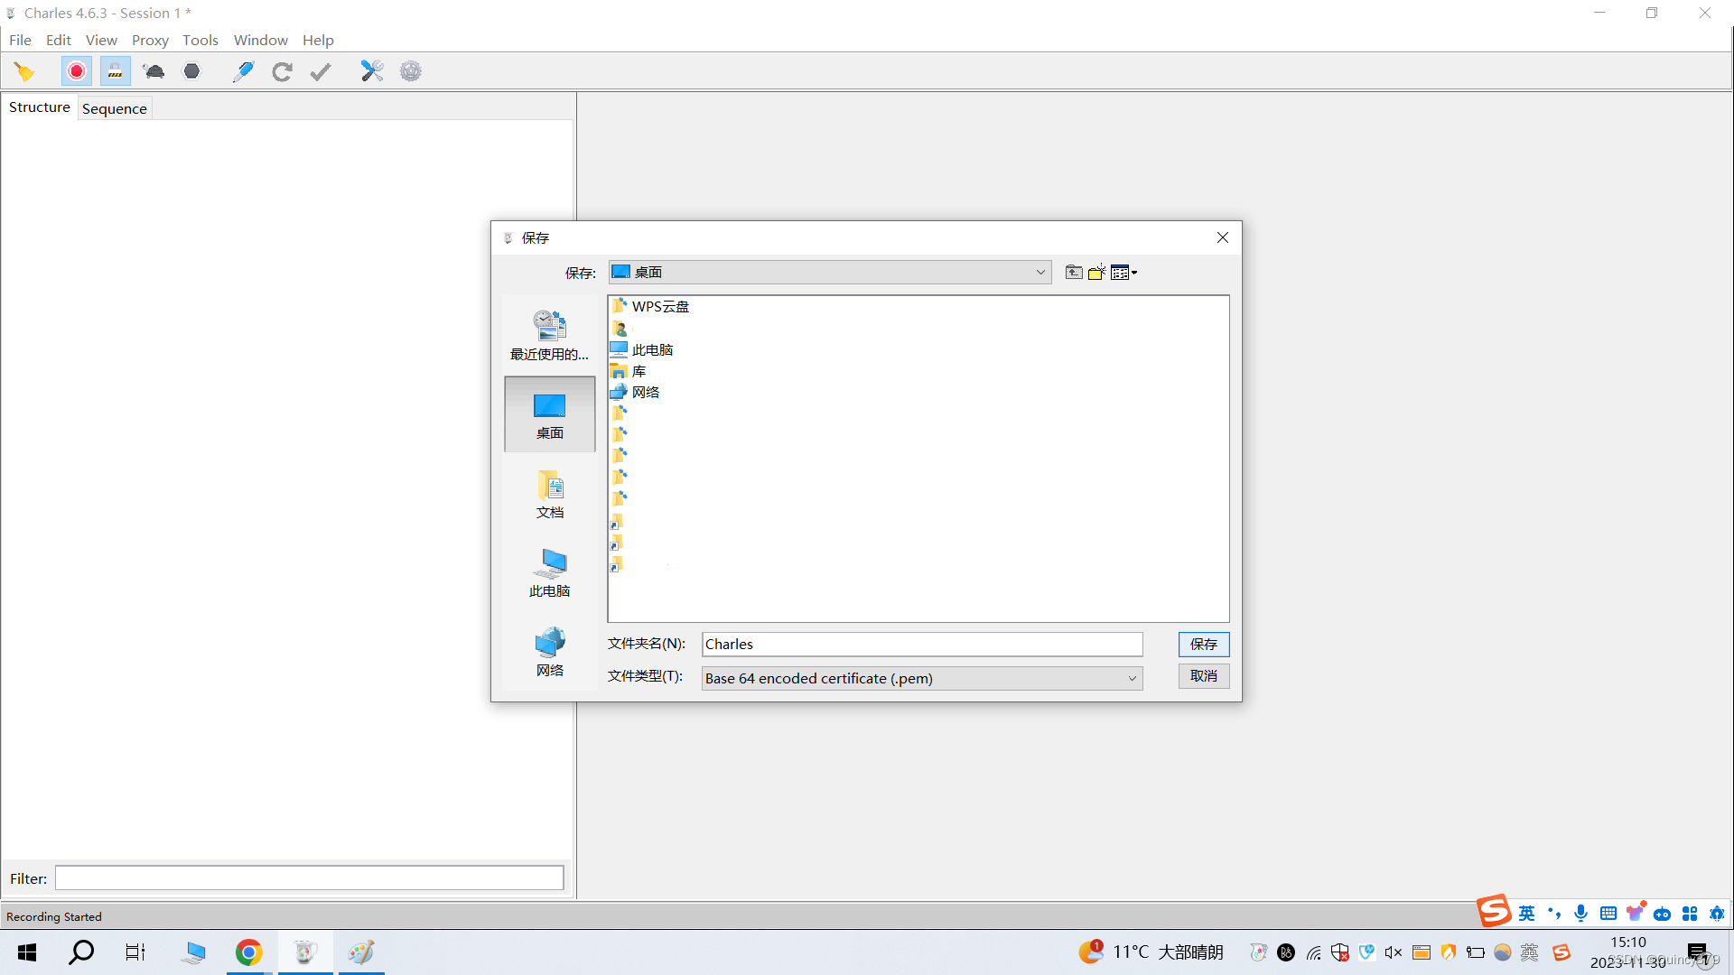Toggle throttling turtle icon
The image size is (1734, 975).
coord(154,71)
